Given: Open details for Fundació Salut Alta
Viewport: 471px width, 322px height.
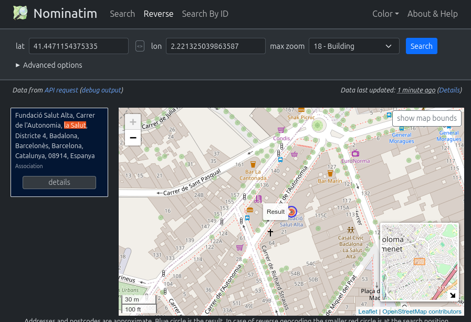Looking at the screenshot, I should 59,182.
